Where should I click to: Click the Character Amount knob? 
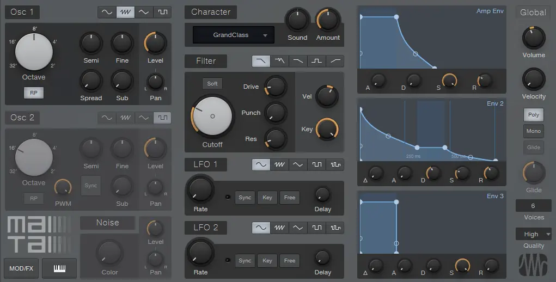coord(328,20)
